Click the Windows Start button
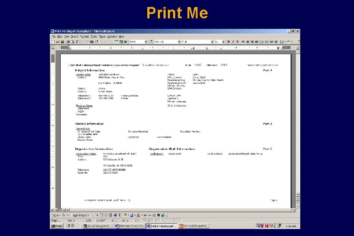The width and height of the screenshot is (354, 236). click(57, 226)
